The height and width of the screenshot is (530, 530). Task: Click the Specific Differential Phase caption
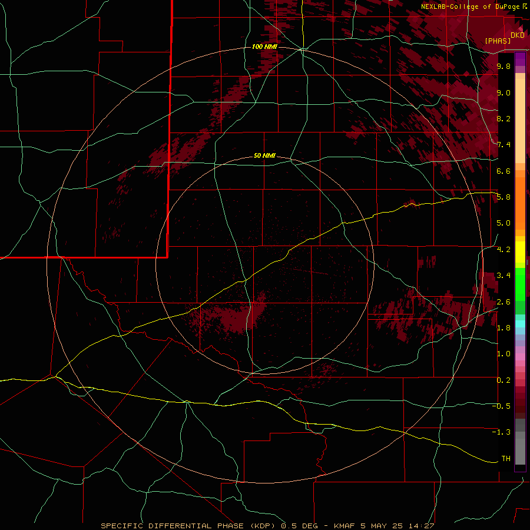[267, 526]
